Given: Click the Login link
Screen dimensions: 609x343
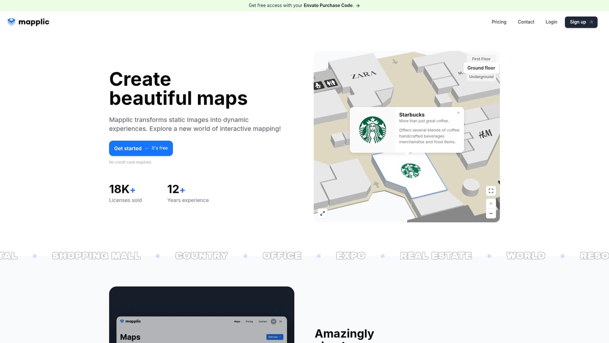Looking at the screenshot, I should click(x=551, y=21).
